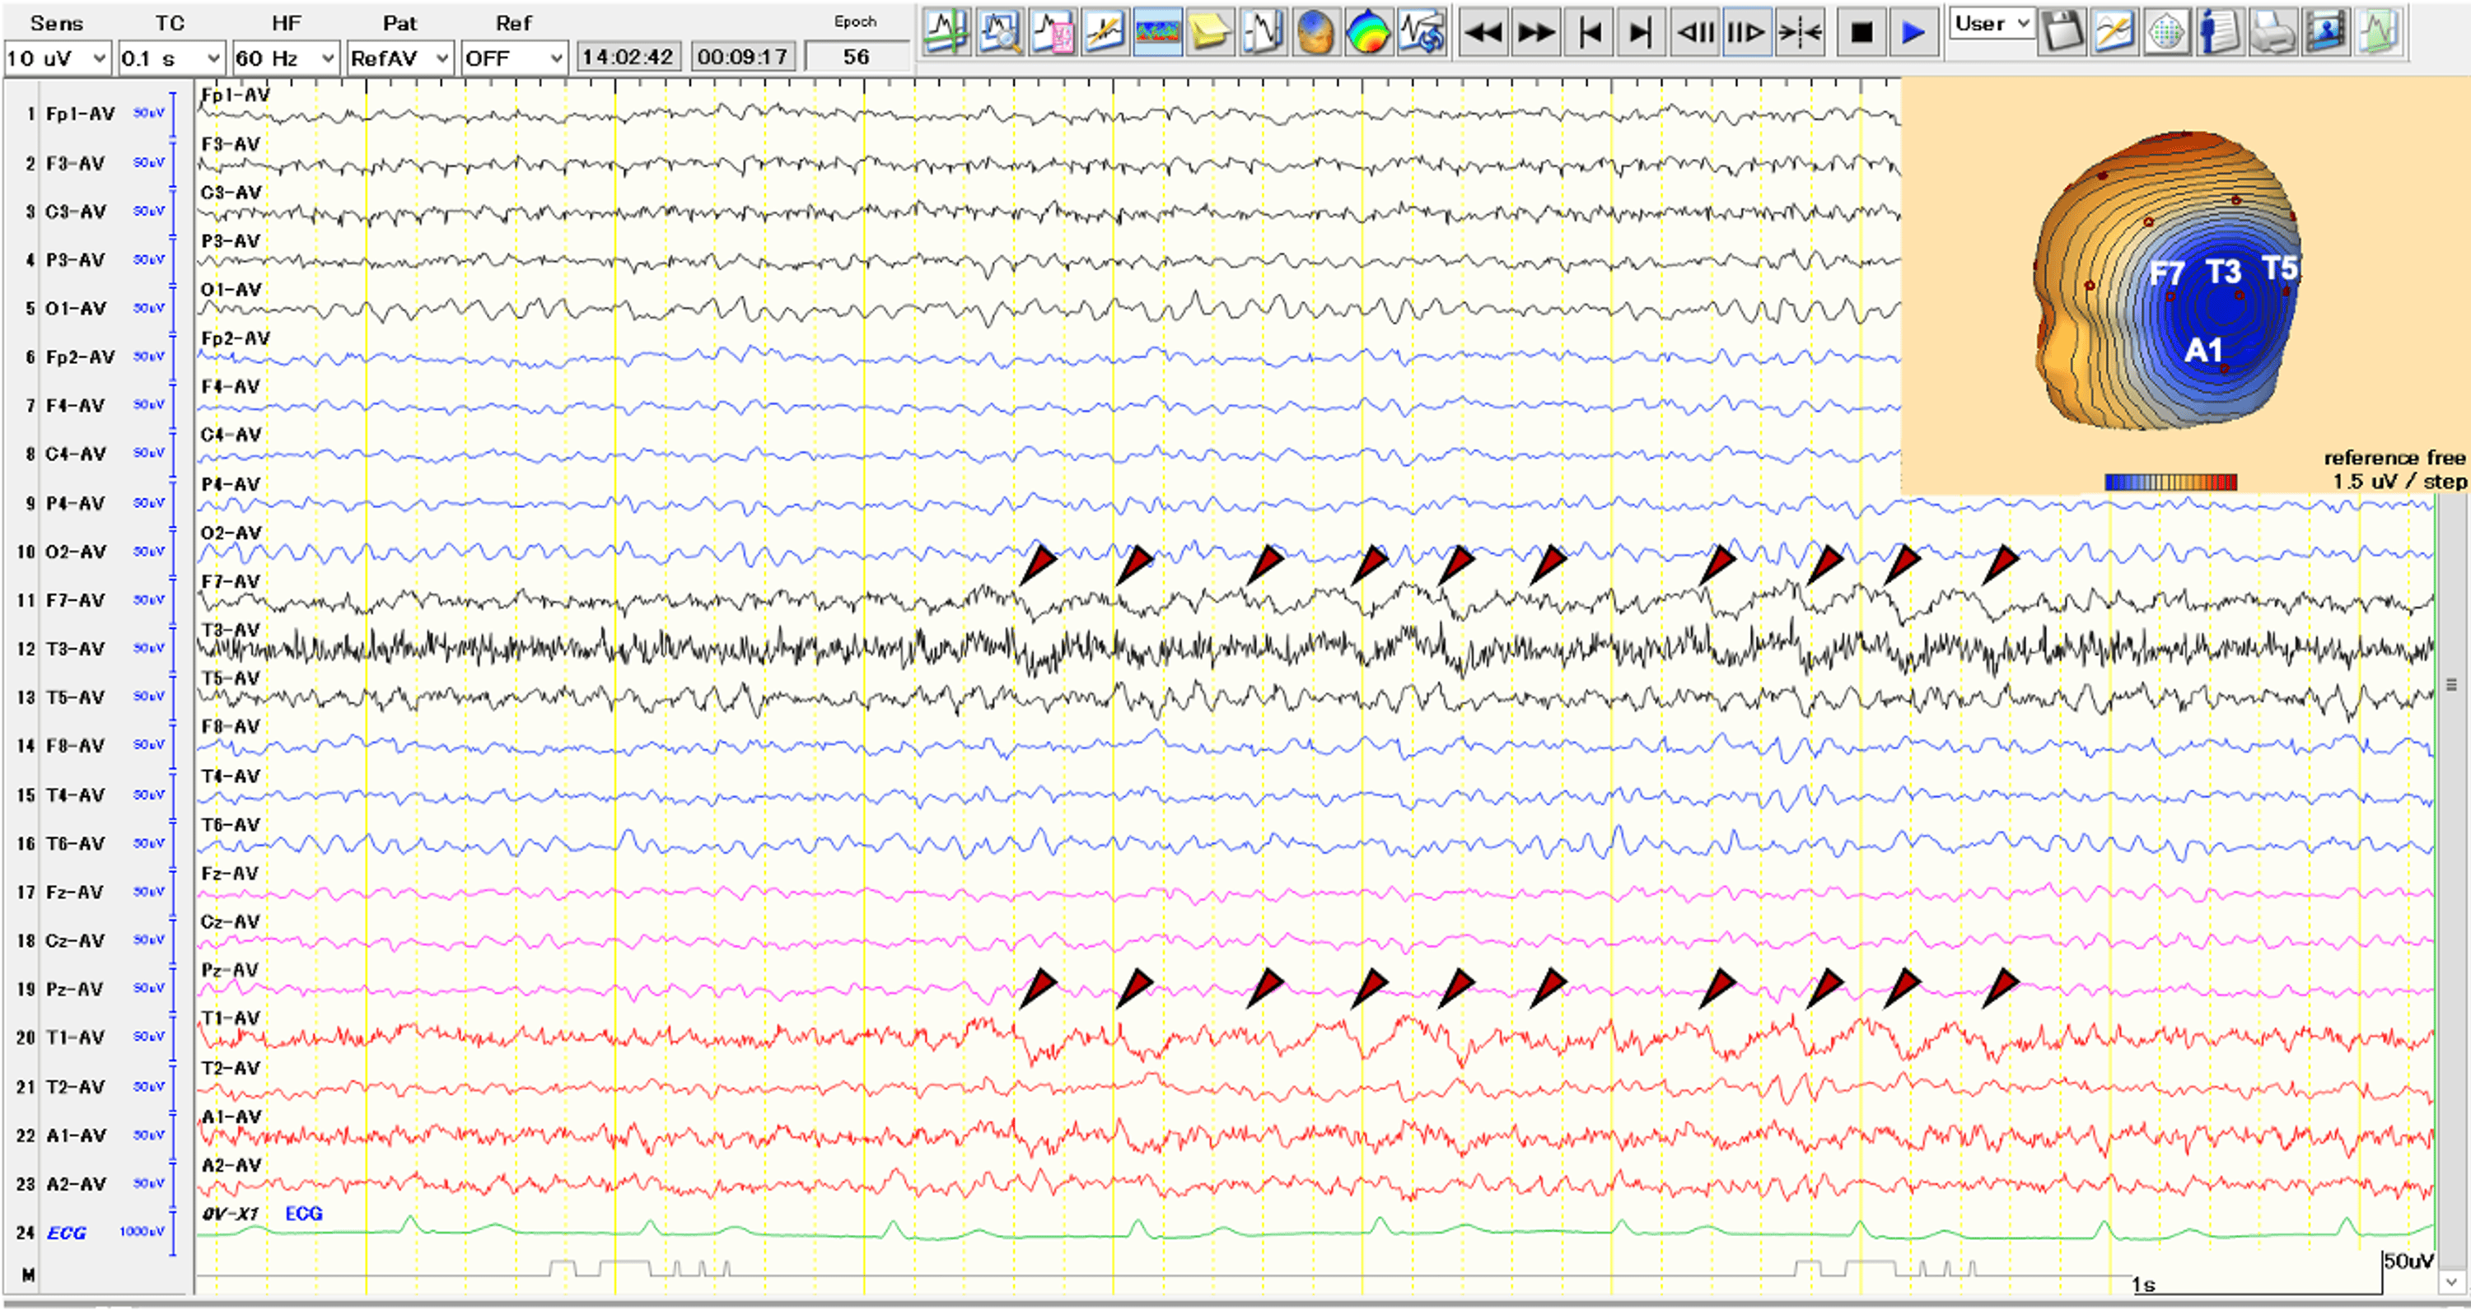Open the printer icon to print
The image size is (2471, 1310).
[2272, 34]
